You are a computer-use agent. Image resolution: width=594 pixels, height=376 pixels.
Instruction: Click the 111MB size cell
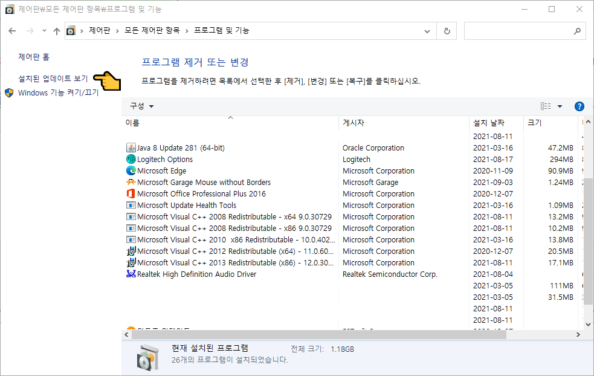561,286
